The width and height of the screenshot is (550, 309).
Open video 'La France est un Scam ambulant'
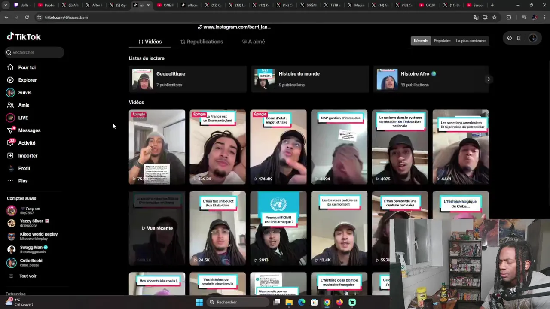pyautogui.click(x=218, y=147)
